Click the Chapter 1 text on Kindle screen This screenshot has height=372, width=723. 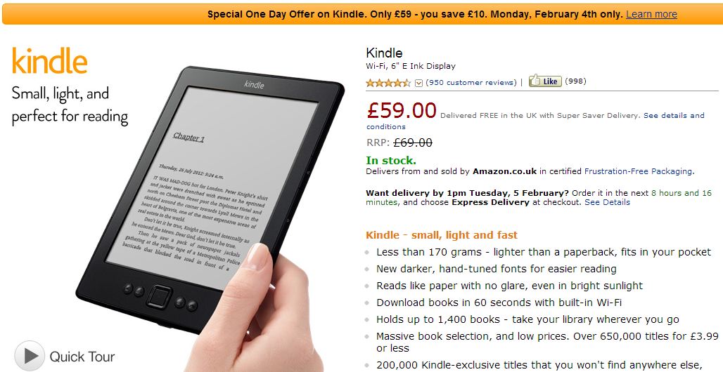point(188,137)
